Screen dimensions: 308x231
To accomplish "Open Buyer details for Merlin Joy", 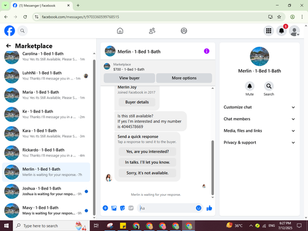I will pyautogui.click(x=137, y=102).
